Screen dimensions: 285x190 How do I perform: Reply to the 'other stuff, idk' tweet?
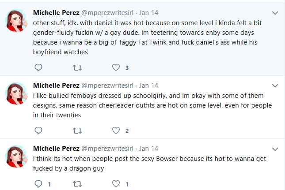coord(38,67)
